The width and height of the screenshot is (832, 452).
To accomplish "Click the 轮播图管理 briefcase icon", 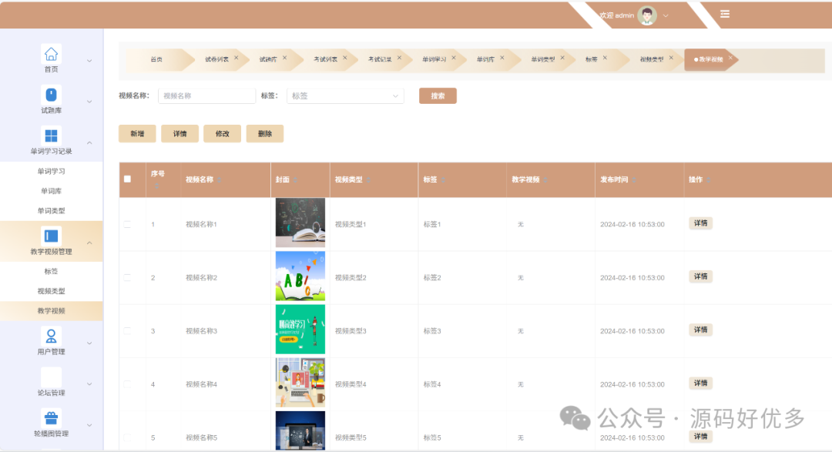I will pyautogui.click(x=51, y=418).
